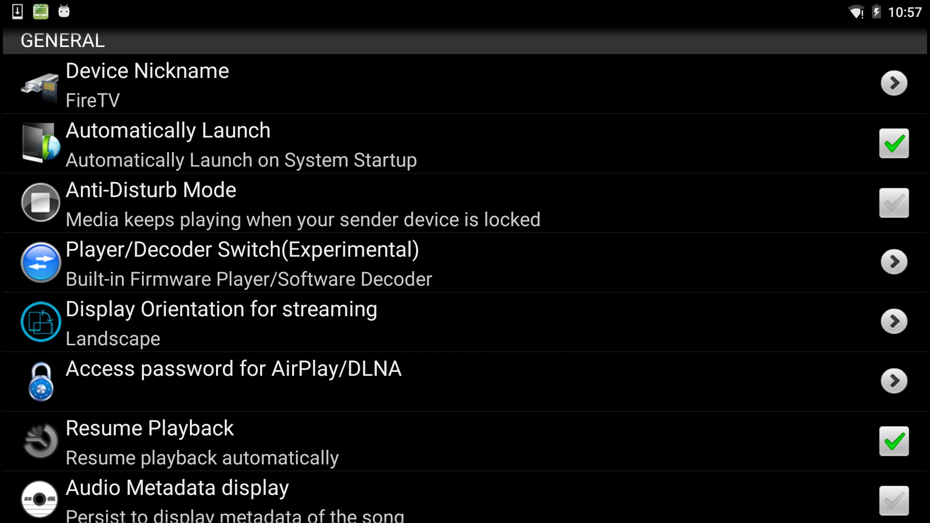This screenshot has height=523, width=930.
Task: Click the Anti-Disturb Mode stop icon
Action: point(41,202)
